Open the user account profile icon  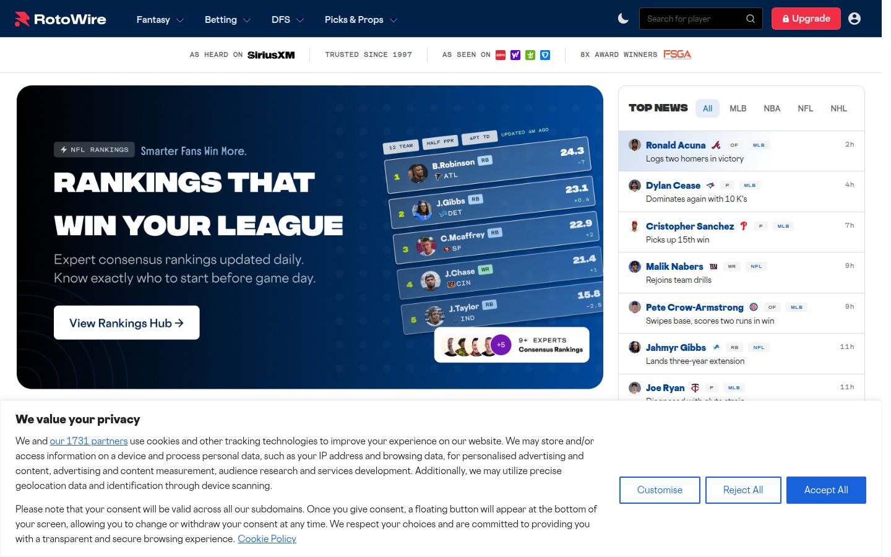854,19
